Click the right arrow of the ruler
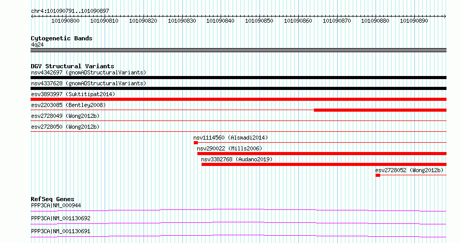 (444, 17)
